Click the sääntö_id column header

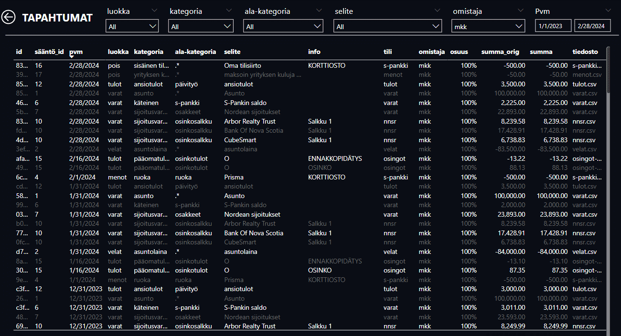click(x=49, y=52)
